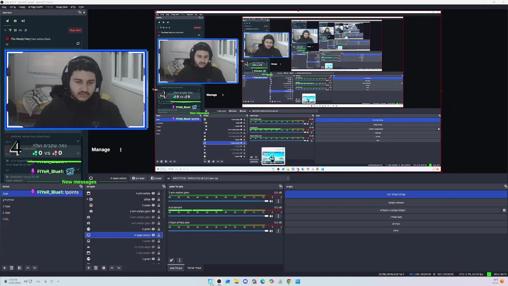
Task: Open scene filters icon in scenes toolbar
Action: 19,268
